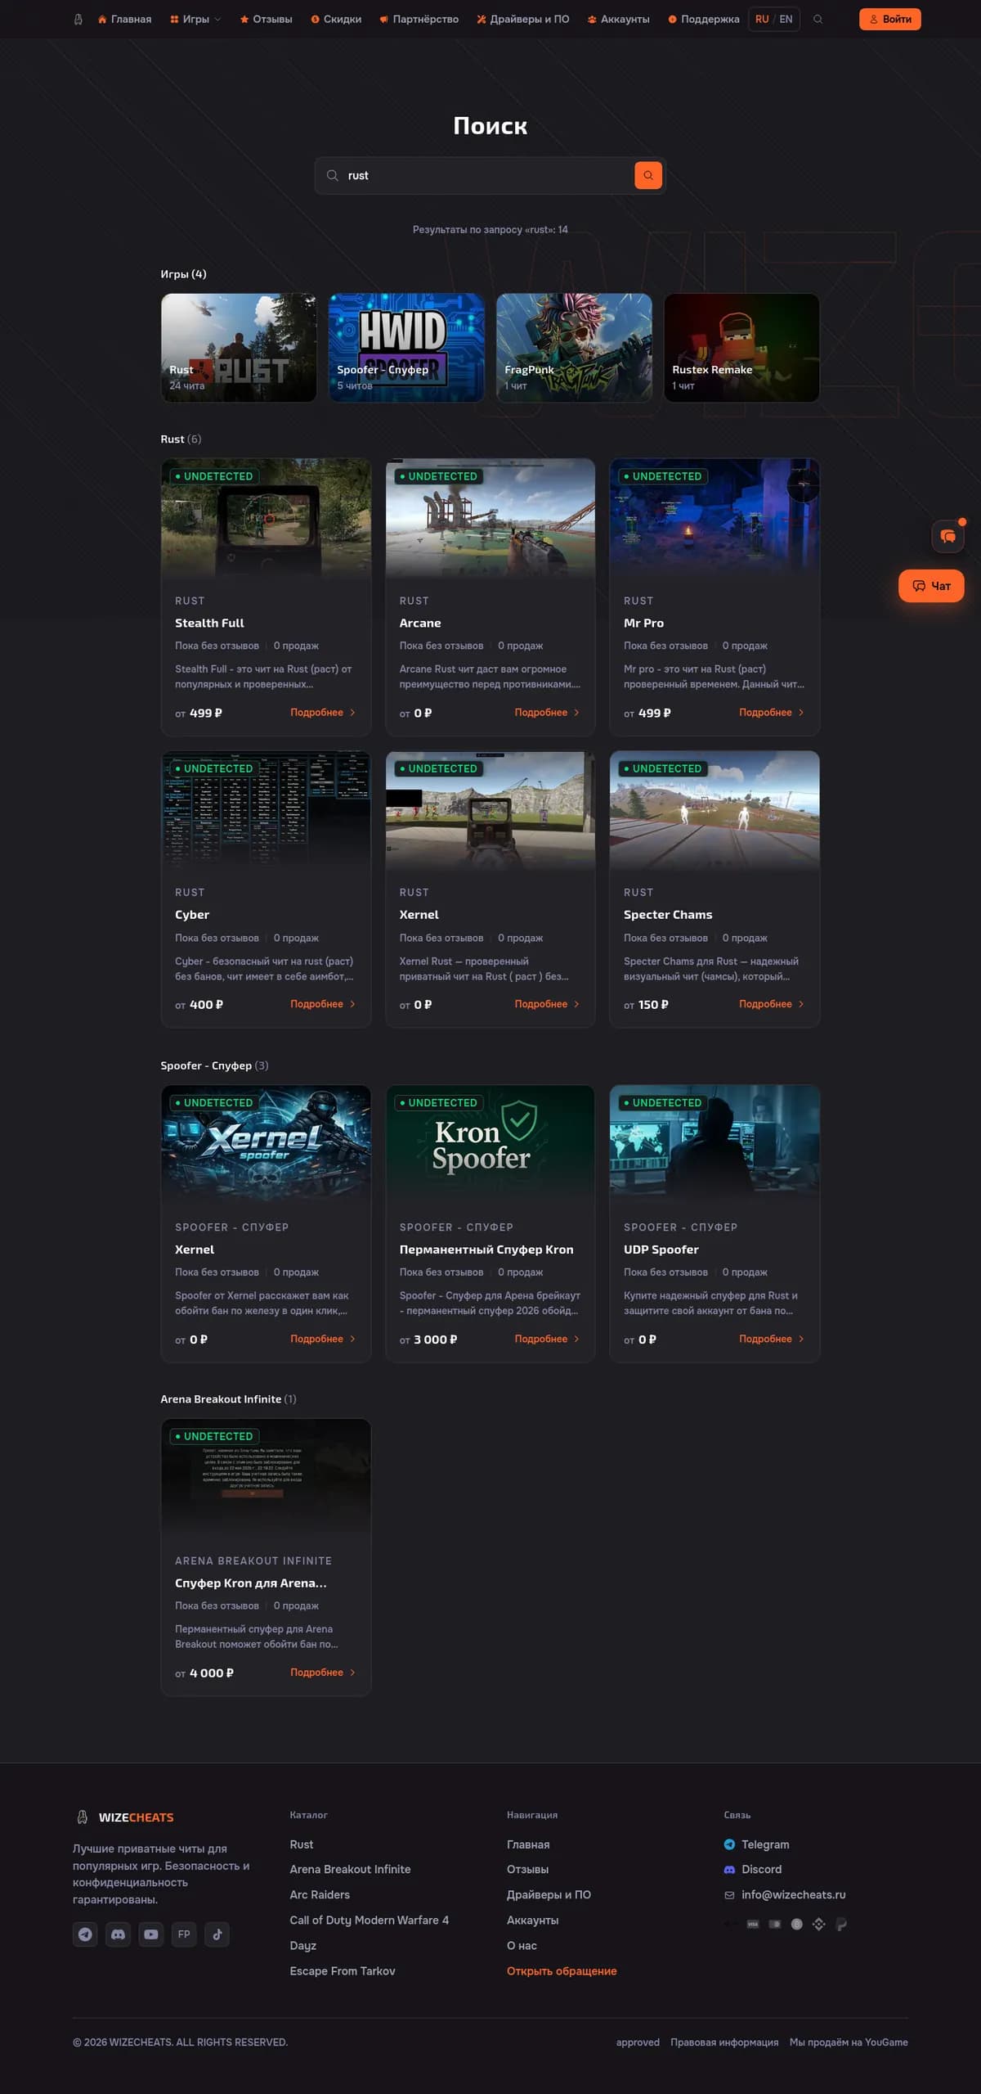Open Telegram icon in footer social row

coord(85,1934)
